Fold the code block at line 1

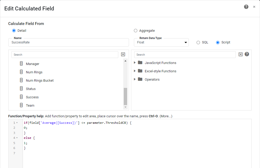coord(17,123)
